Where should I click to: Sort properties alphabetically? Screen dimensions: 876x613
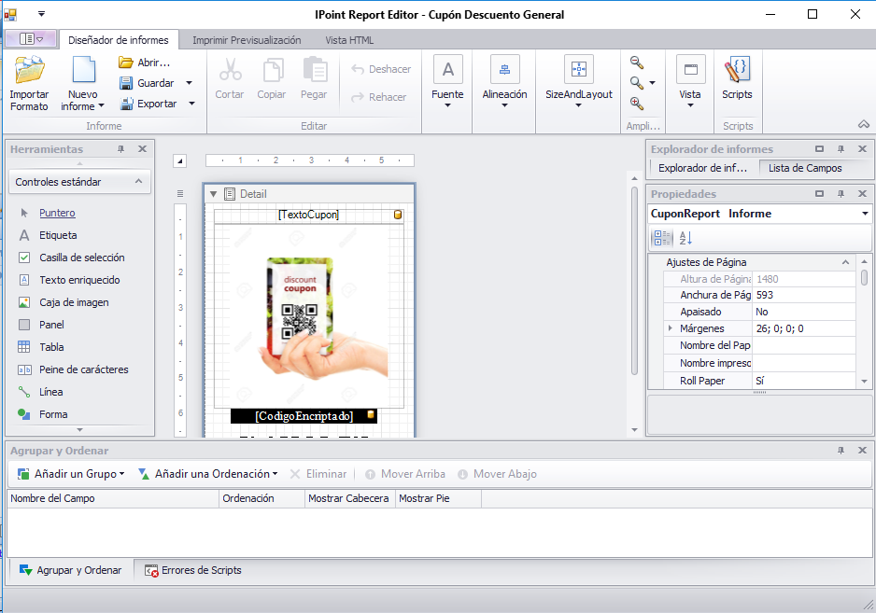[x=685, y=239]
